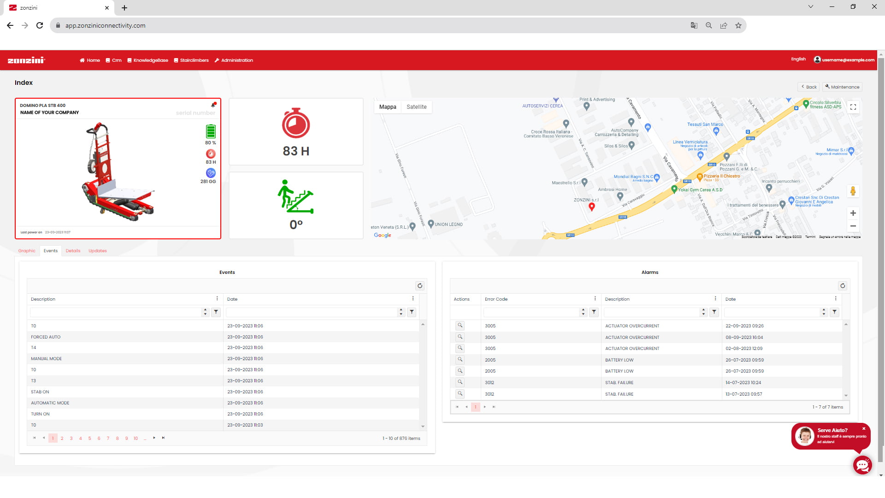Click the Maintenance button
Screen dimensions: 885x498
point(842,87)
